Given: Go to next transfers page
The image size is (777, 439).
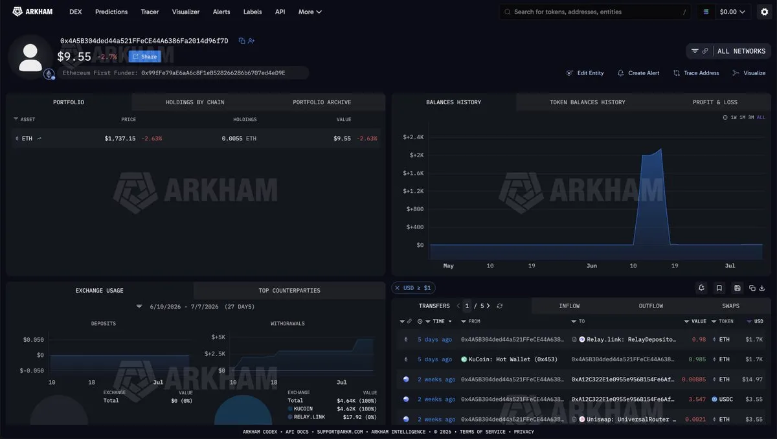Looking at the screenshot, I should (x=488, y=306).
